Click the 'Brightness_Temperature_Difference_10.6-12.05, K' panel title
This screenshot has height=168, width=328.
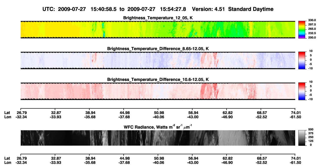[158, 80]
